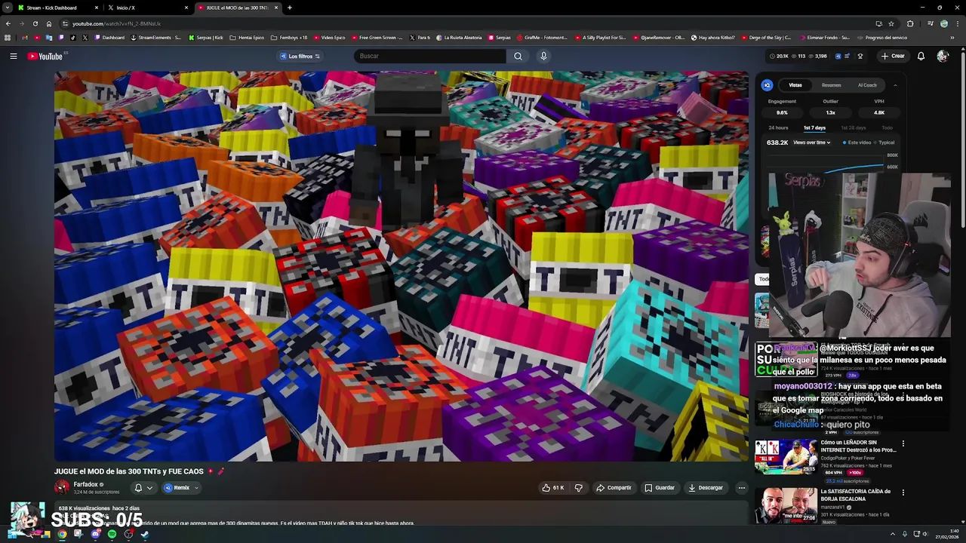Screen dimensions: 966x543
Task: Start voice search with microphone icon
Action: click(543, 56)
